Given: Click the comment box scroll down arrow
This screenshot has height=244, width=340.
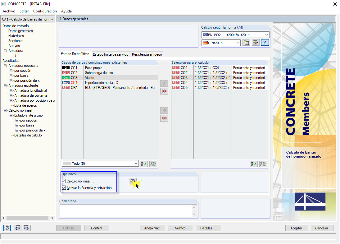Looking at the screenshot, I should point(194,214).
